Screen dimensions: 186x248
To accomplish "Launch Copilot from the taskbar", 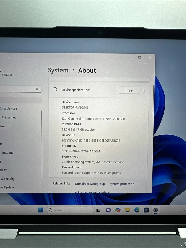I will tap(118, 210).
